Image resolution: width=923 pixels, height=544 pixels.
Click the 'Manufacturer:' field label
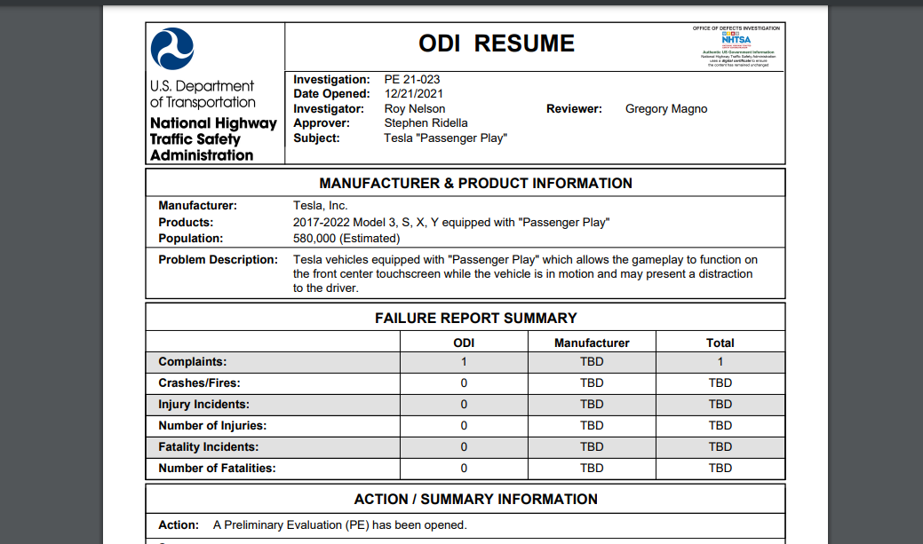tap(198, 206)
